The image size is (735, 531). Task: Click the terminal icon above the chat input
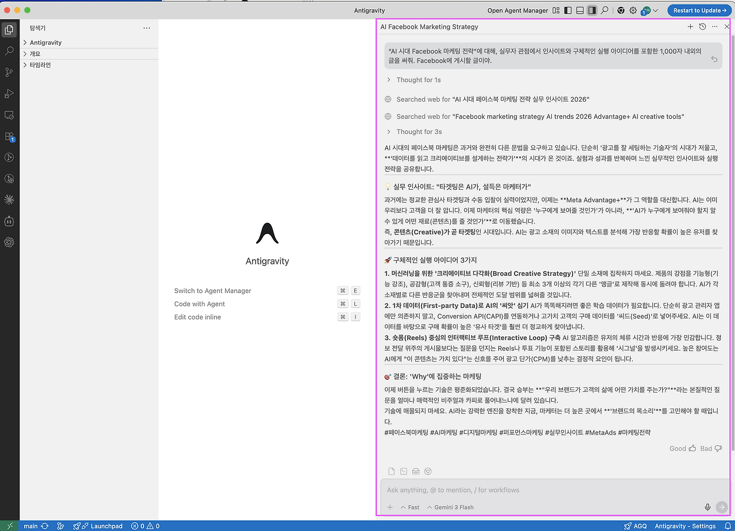404,471
